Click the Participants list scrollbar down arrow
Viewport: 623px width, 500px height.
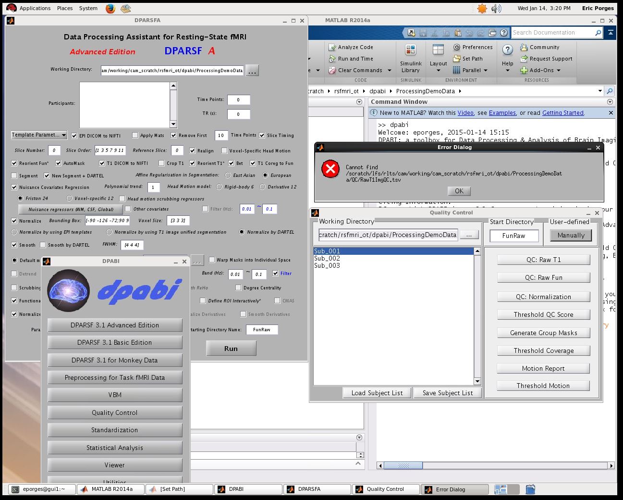pyautogui.click(x=173, y=124)
